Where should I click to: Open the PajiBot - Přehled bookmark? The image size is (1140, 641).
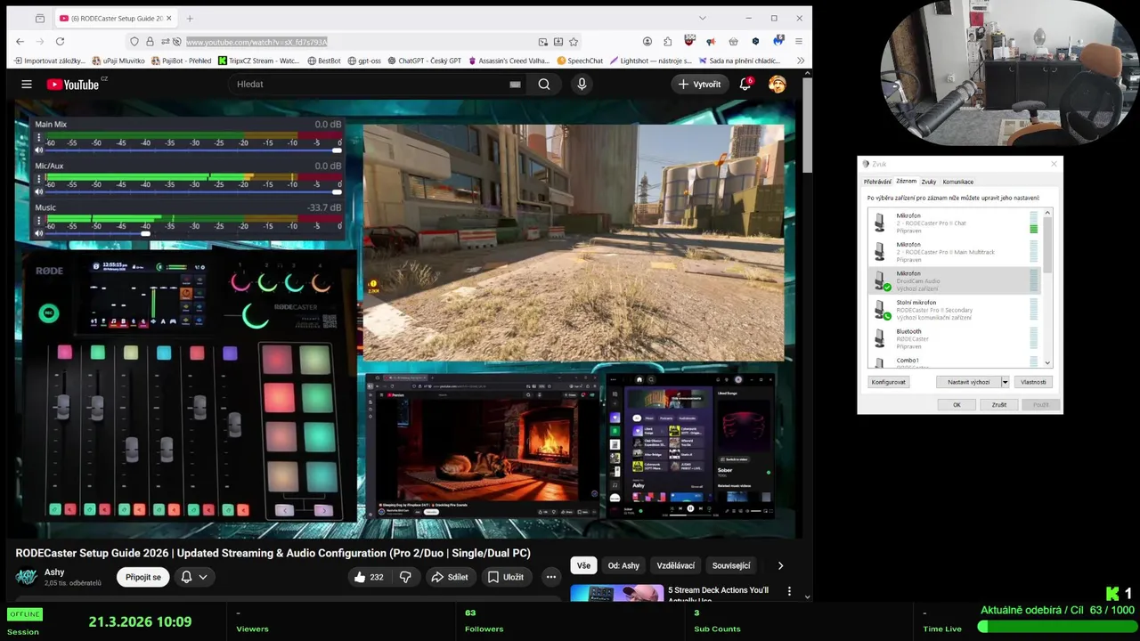point(181,61)
